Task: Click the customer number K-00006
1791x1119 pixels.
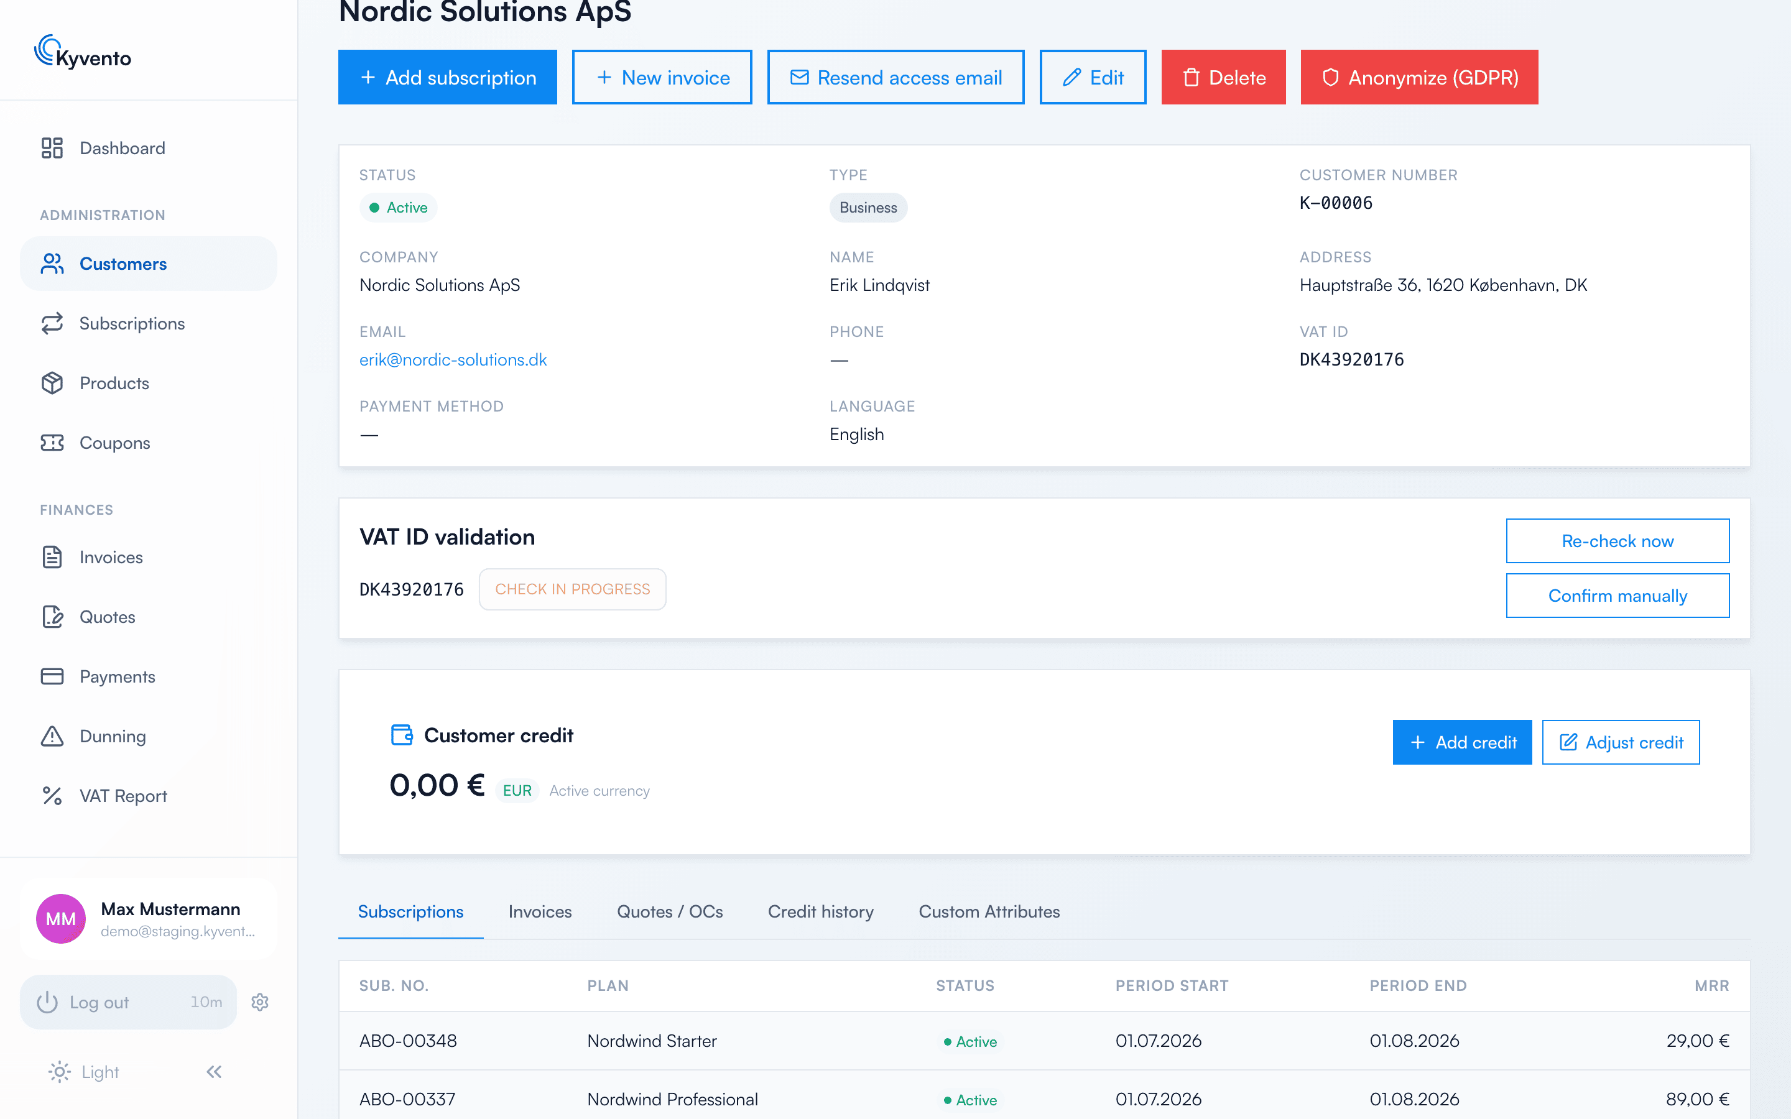Action: pos(1336,203)
